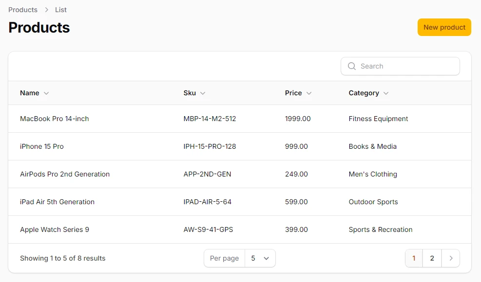
Task: Click 'Showing 1 to 5 of 8 results' text
Action: (x=62, y=259)
